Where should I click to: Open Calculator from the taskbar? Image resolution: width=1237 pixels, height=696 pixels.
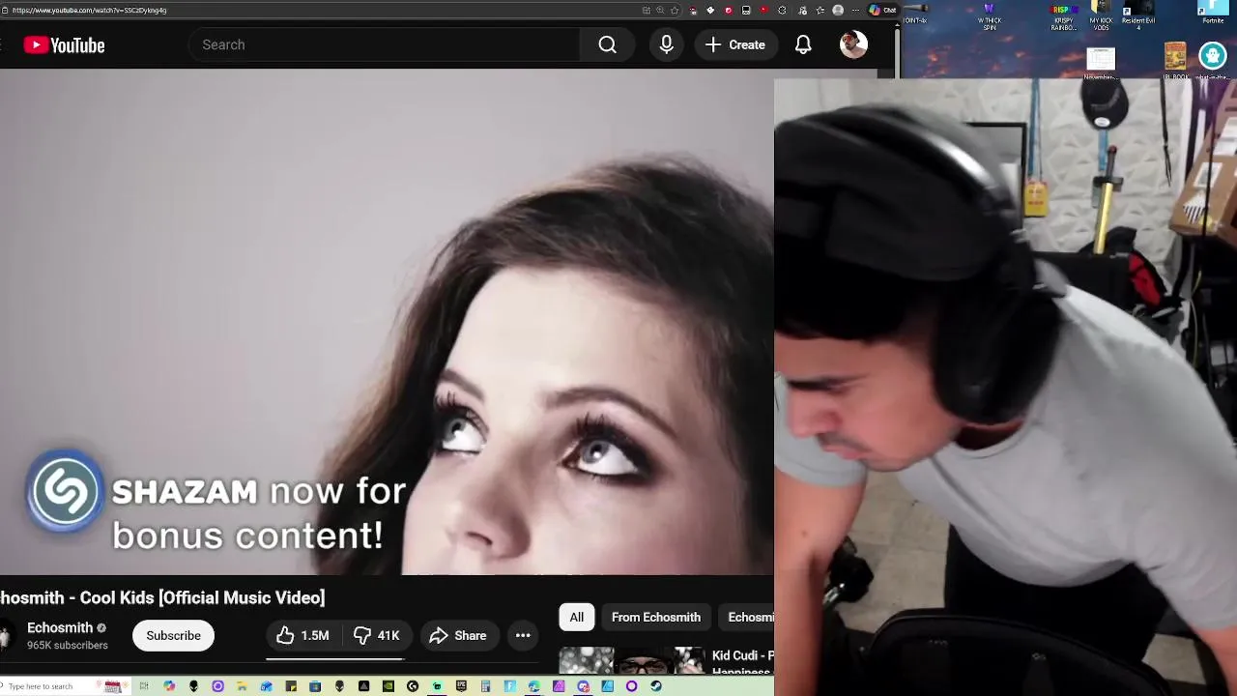(x=485, y=686)
